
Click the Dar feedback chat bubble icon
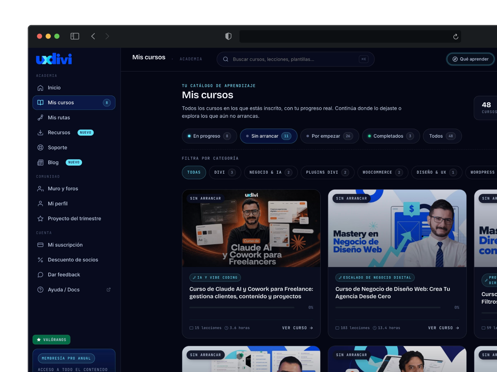point(40,275)
